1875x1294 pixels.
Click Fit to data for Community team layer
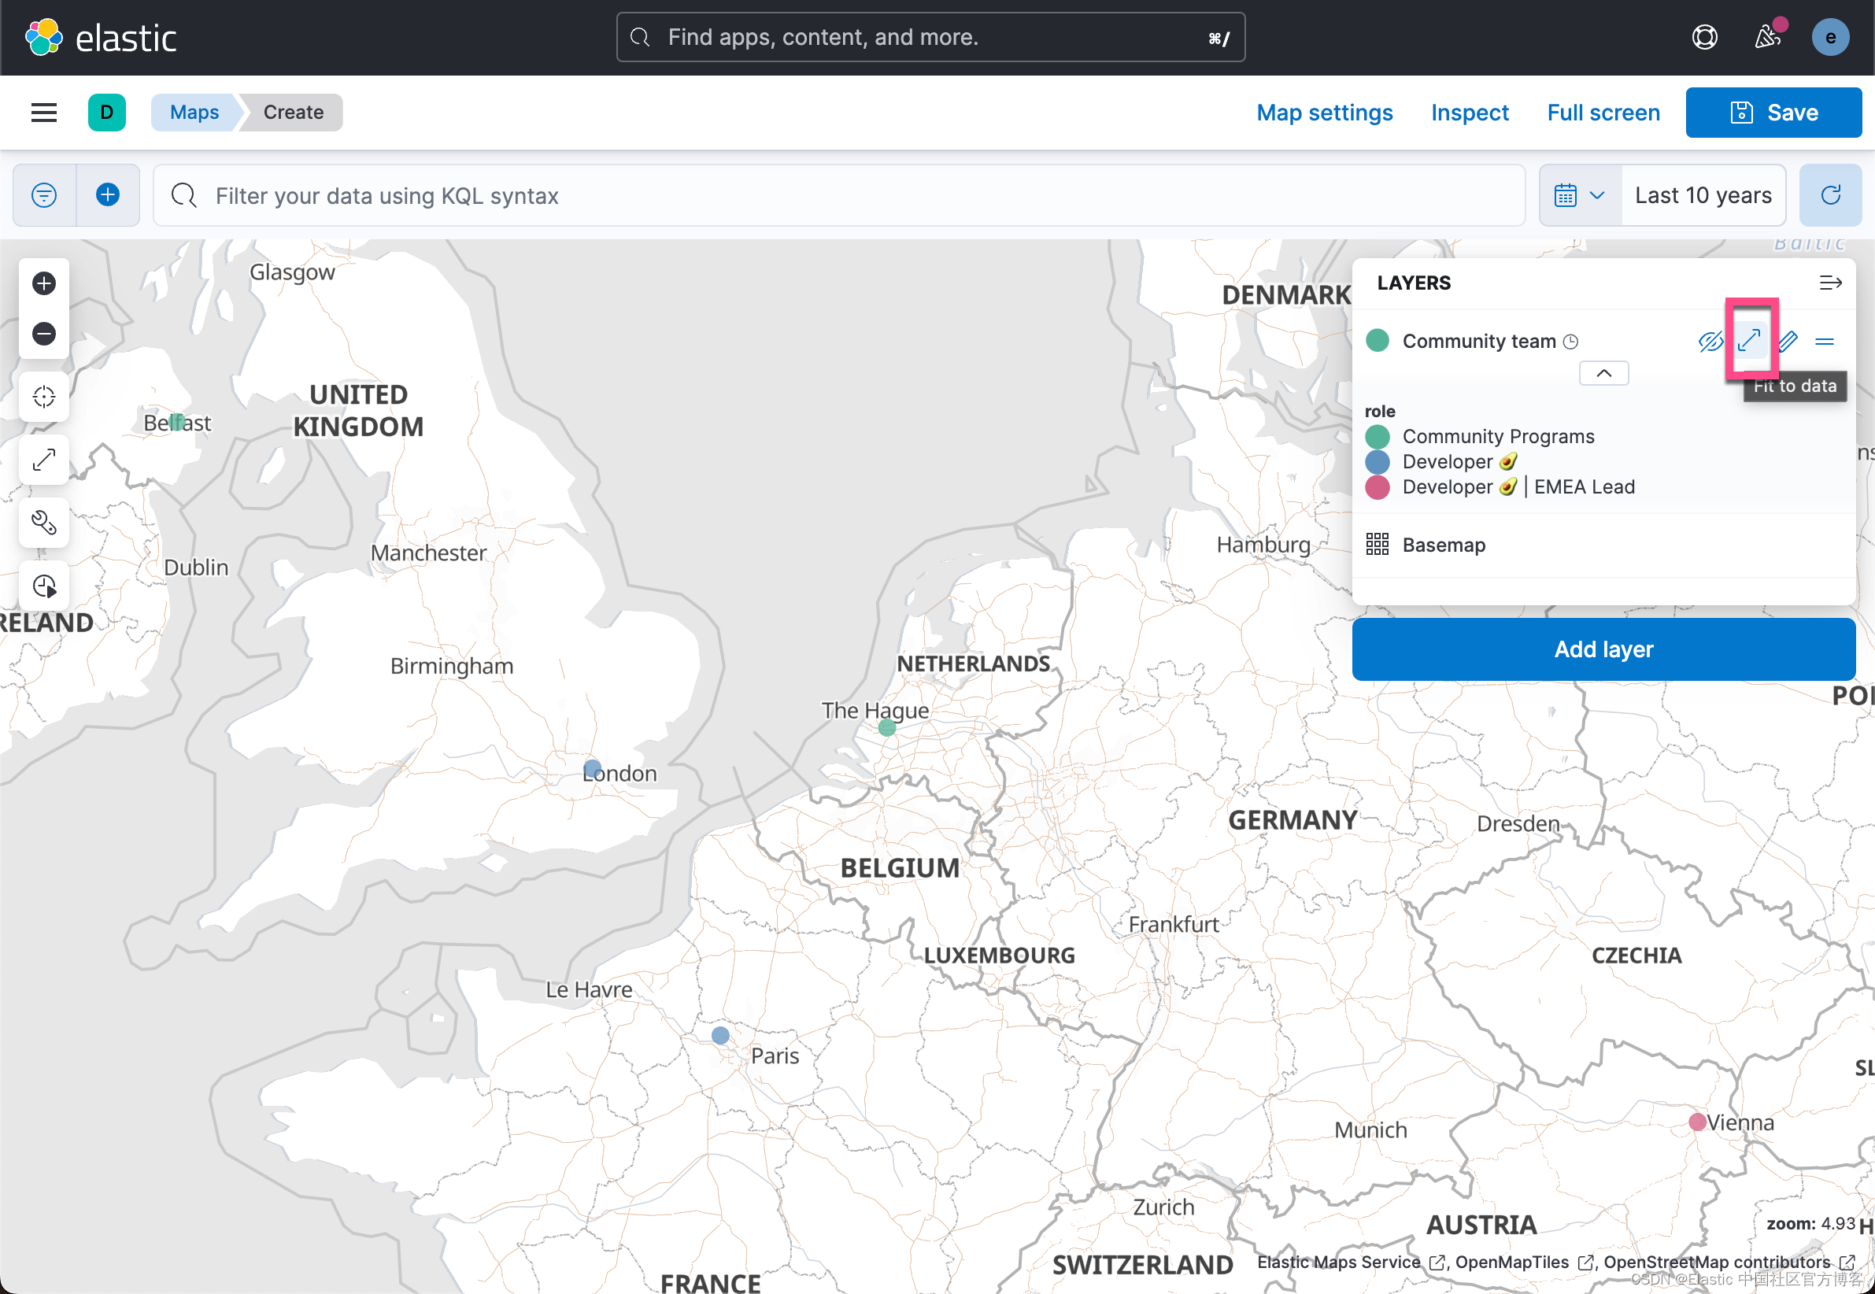pos(1751,341)
